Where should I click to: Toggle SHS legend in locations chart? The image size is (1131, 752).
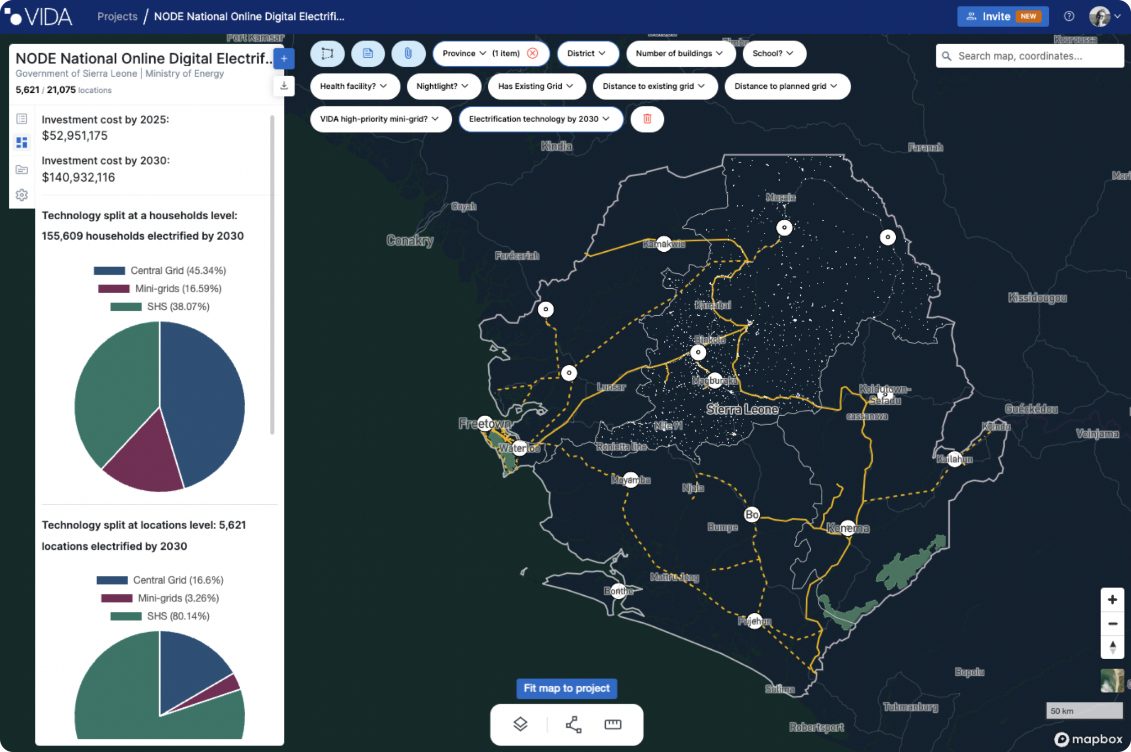(160, 616)
